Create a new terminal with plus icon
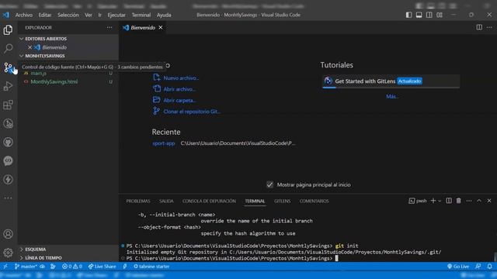This screenshot has height=279, width=497. pyautogui.click(x=433, y=201)
